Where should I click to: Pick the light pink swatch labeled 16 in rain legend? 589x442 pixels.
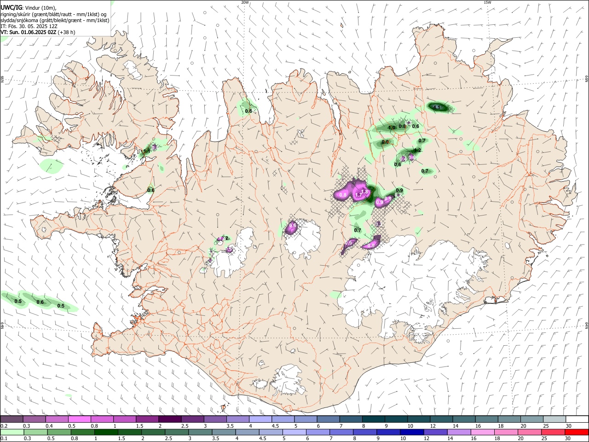483,432
